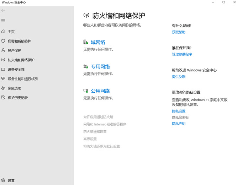The width and height of the screenshot is (237, 185).
Task: Navigate to 家庭选项
Action: click(x=15, y=88)
